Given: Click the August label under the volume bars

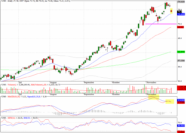Looking at the screenshot, I should pyautogui.click(x=53, y=94).
